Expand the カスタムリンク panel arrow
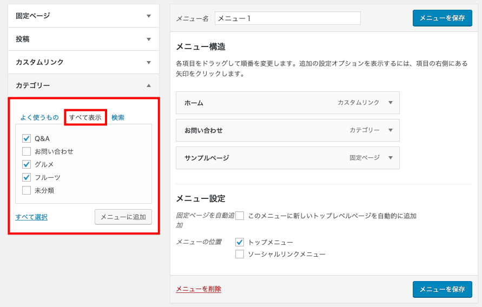 [x=149, y=62]
